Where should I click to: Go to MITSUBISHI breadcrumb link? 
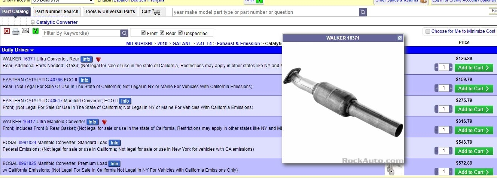coord(139,44)
